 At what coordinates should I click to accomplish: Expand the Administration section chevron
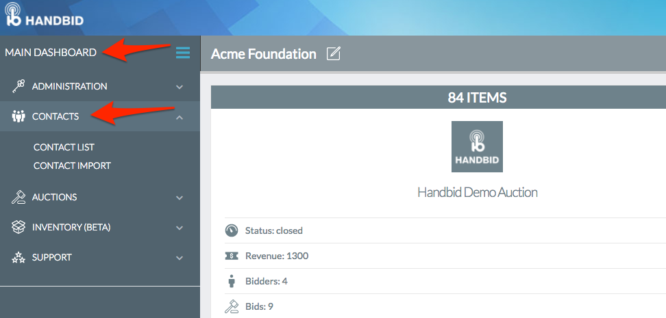pos(180,86)
